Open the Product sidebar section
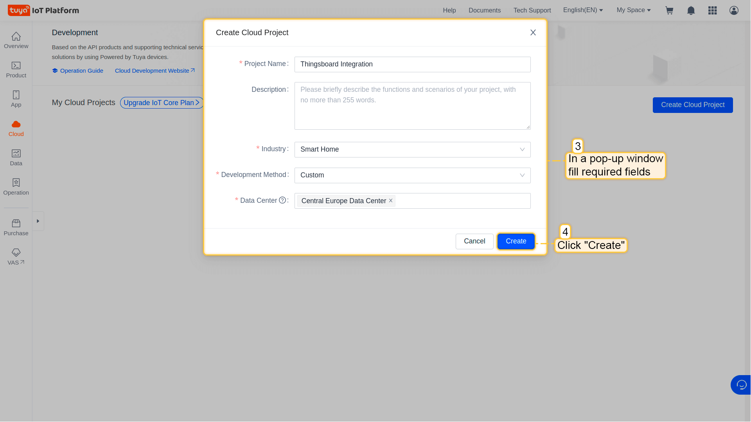Image resolution: width=751 pixels, height=422 pixels. [x=16, y=70]
